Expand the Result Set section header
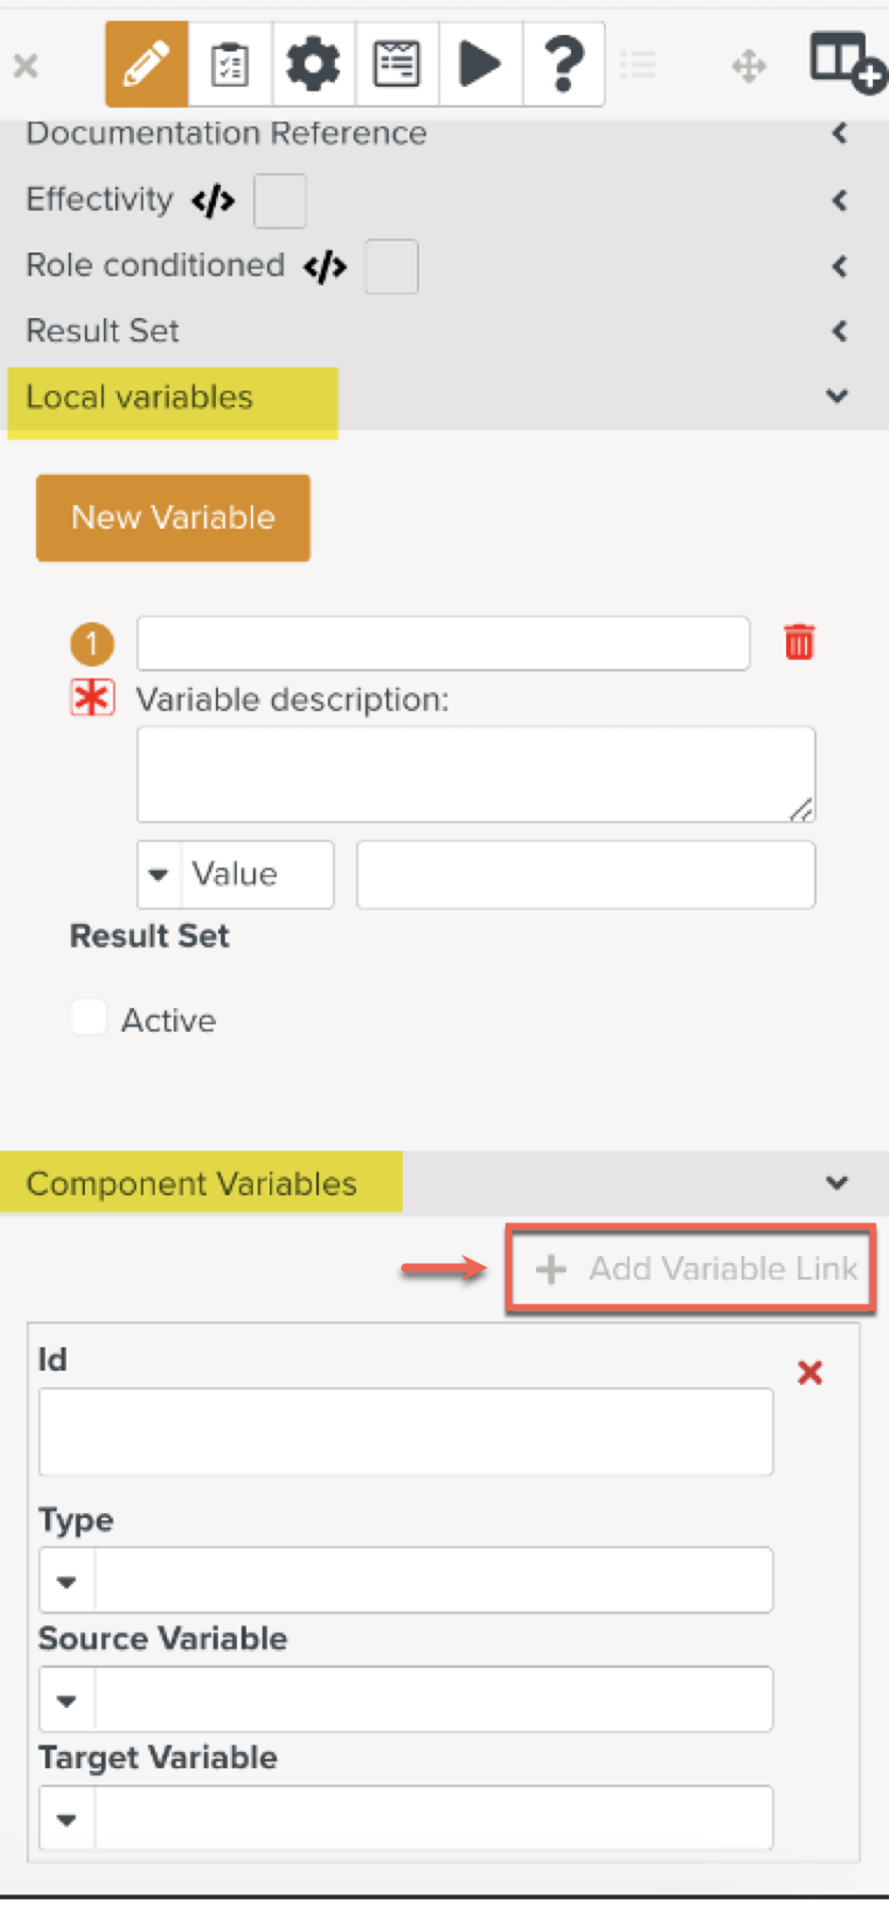The height and width of the screenshot is (1905, 889). (x=839, y=330)
